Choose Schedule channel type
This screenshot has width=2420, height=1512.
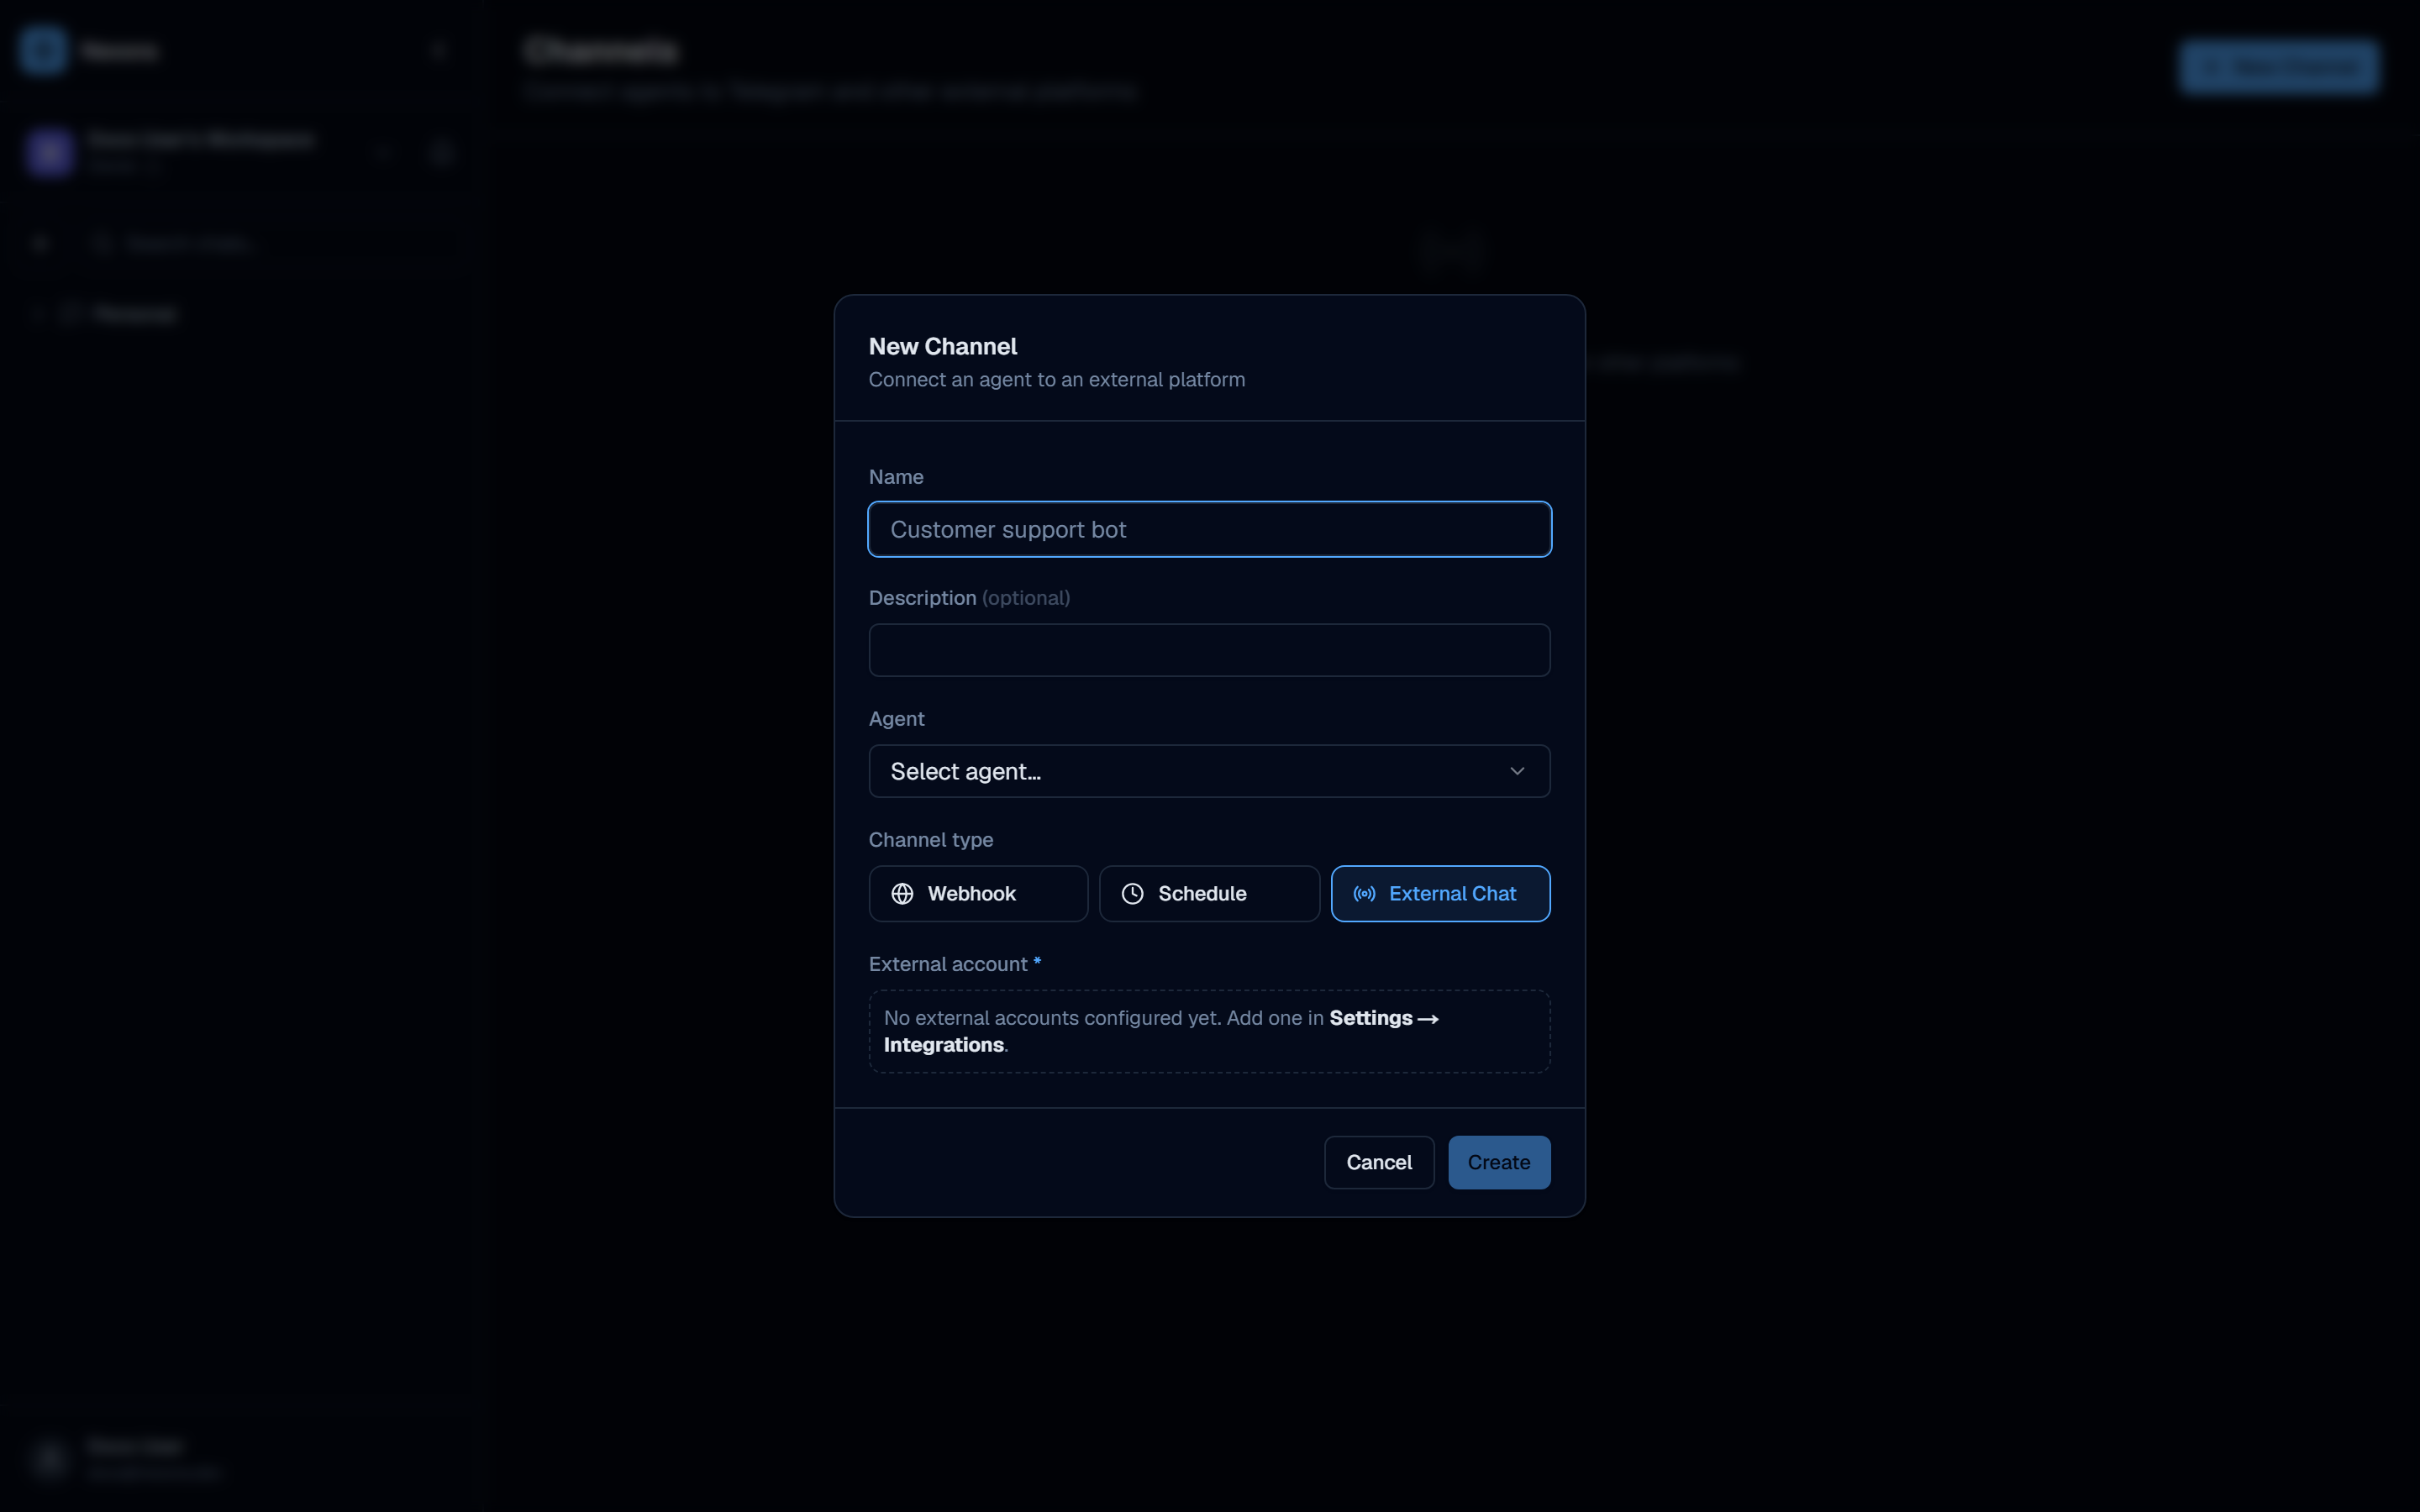click(1209, 894)
